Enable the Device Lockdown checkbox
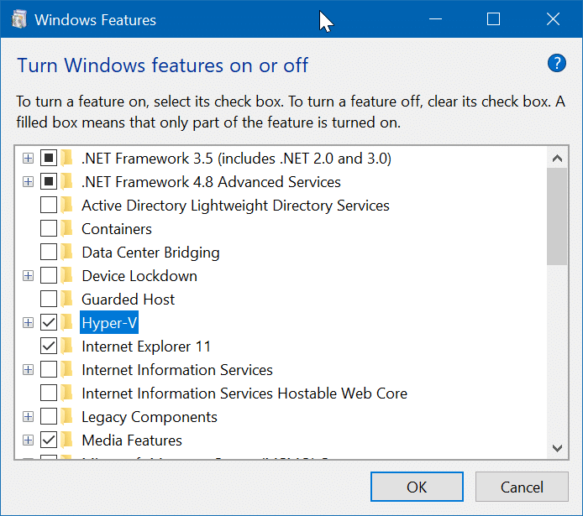 (x=49, y=275)
